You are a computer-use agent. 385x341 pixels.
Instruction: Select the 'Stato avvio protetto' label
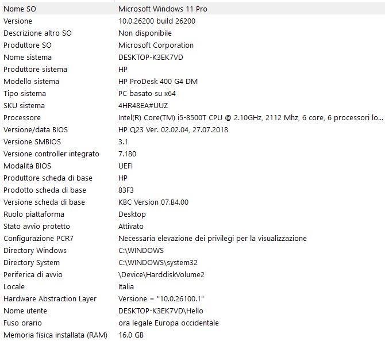[x=37, y=226]
